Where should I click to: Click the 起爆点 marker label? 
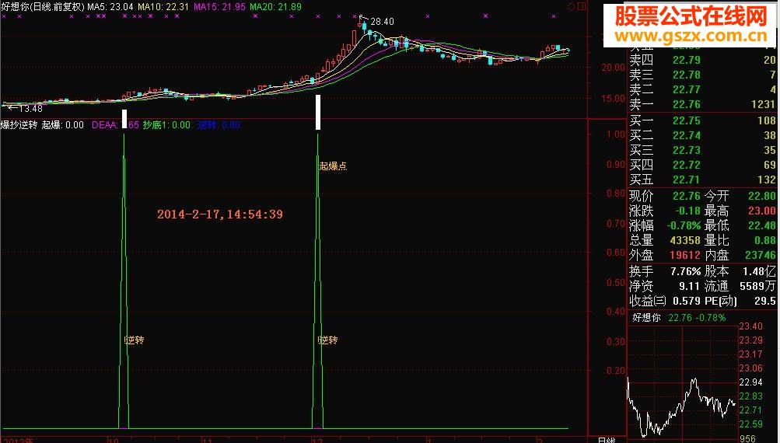[x=333, y=166]
